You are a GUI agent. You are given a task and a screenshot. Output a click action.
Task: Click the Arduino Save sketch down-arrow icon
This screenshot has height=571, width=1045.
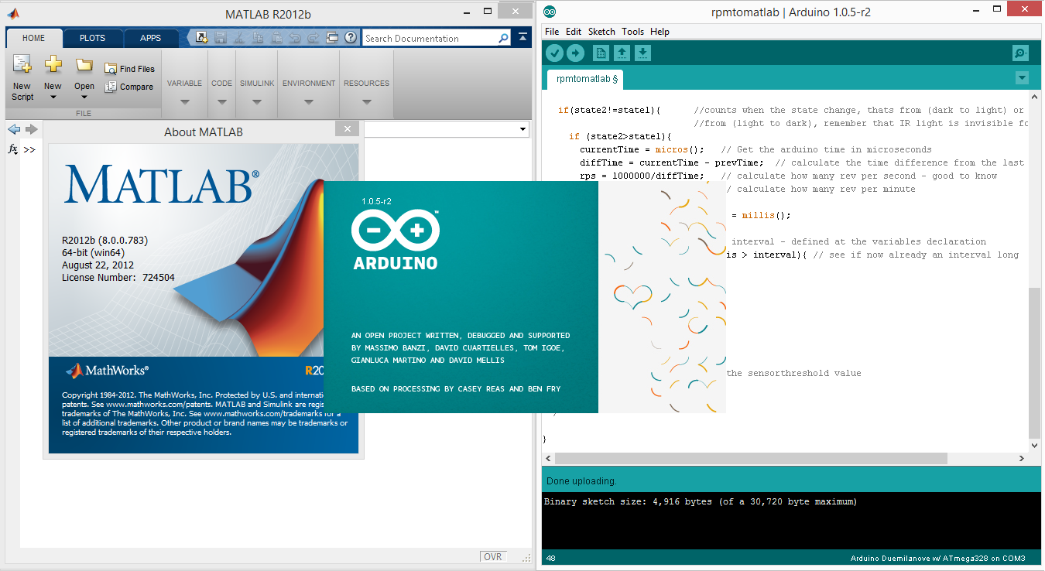(643, 53)
